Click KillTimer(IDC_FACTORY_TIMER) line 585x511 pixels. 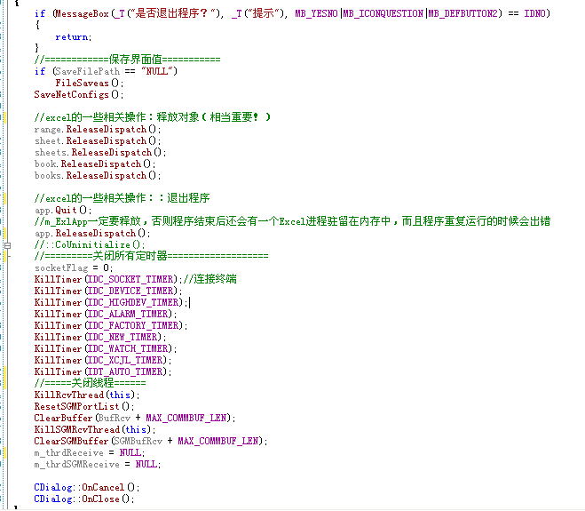click(x=111, y=326)
